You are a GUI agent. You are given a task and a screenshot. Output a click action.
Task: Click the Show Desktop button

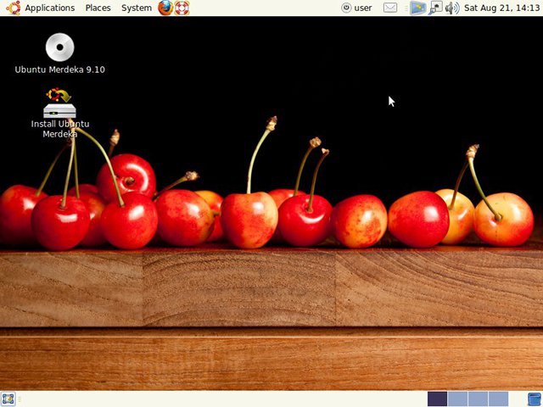point(8,399)
